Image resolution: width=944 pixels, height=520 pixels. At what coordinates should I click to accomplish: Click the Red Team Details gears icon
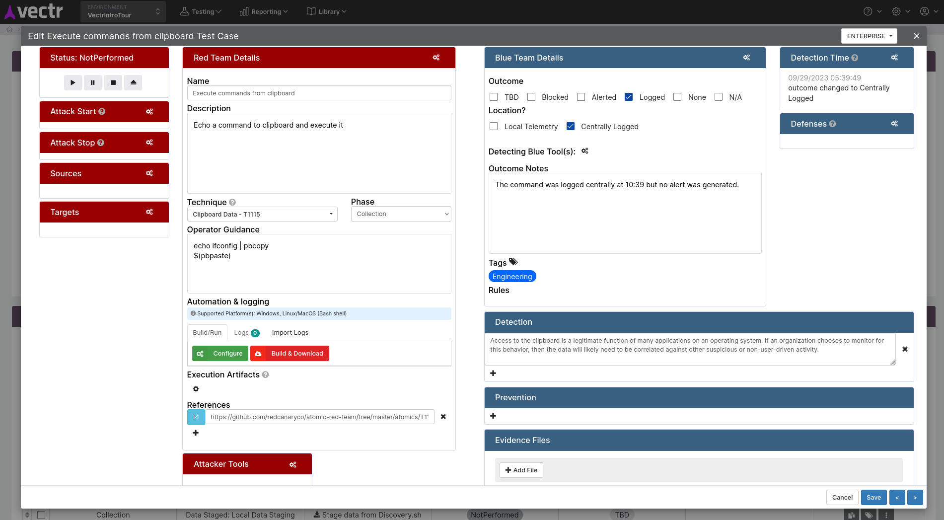pos(436,58)
